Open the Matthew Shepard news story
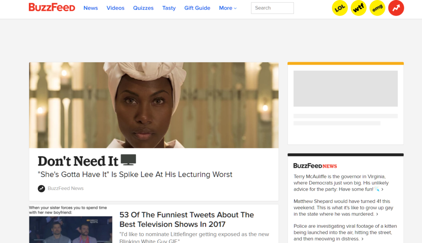 tap(343, 208)
